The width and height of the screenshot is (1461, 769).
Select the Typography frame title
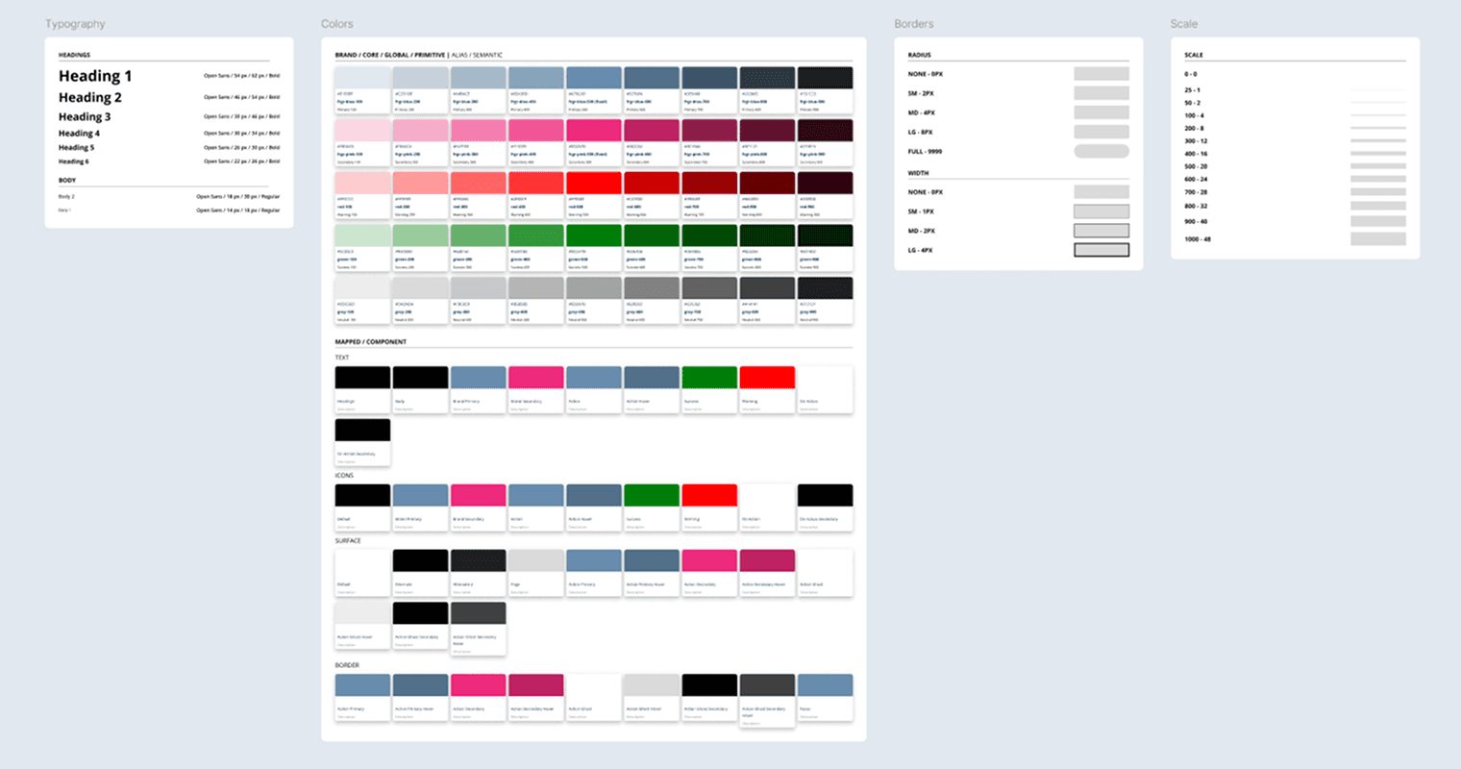75,24
